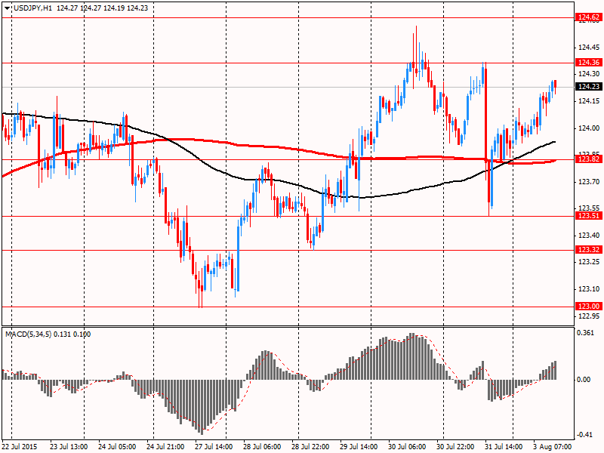Image resolution: width=604 pixels, height=453 pixels.
Task: Click the 30 Jul 06:00 time label
Action: [x=407, y=447]
